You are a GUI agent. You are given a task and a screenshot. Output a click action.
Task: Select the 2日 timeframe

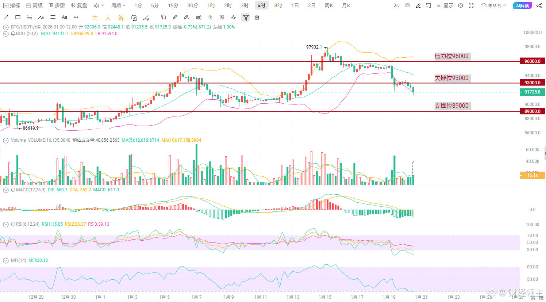(312, 5)
